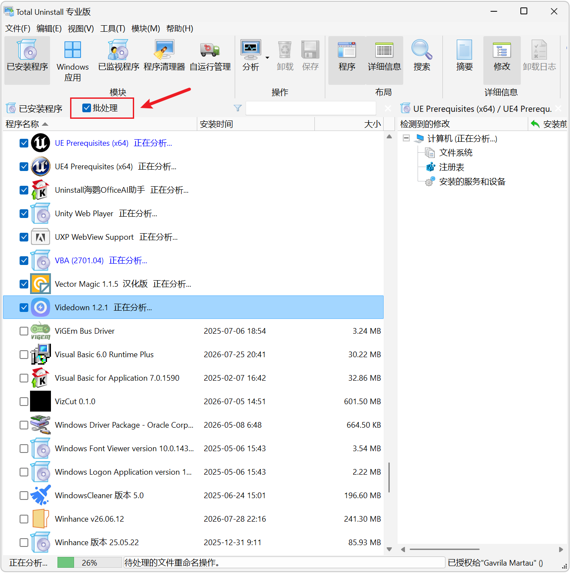
Task: Open the Windows 应用 module
Action: tap(73, 60)
